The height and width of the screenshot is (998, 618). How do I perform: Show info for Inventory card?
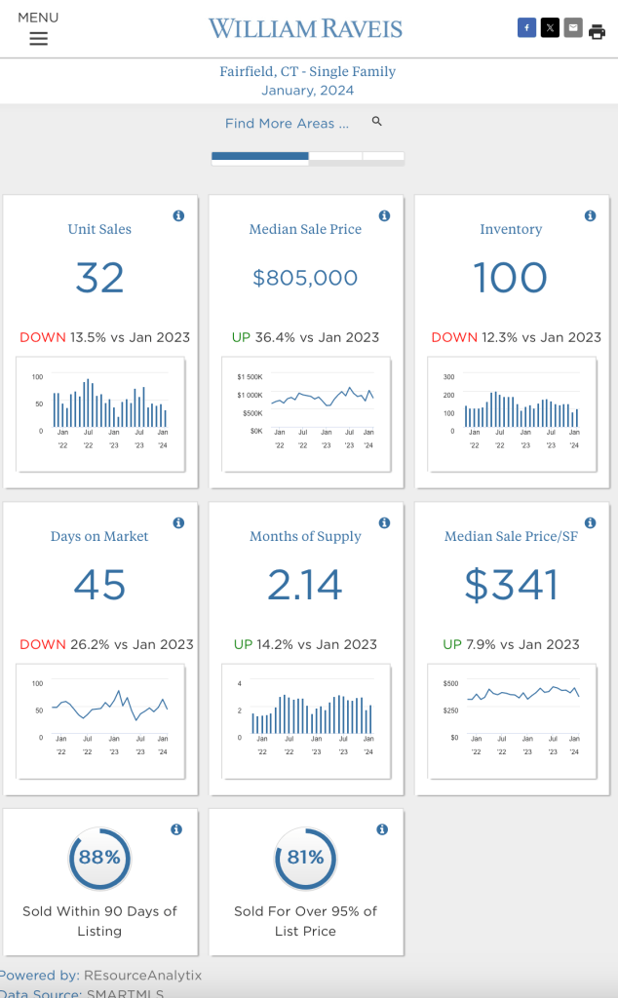[x=590, y=215]
